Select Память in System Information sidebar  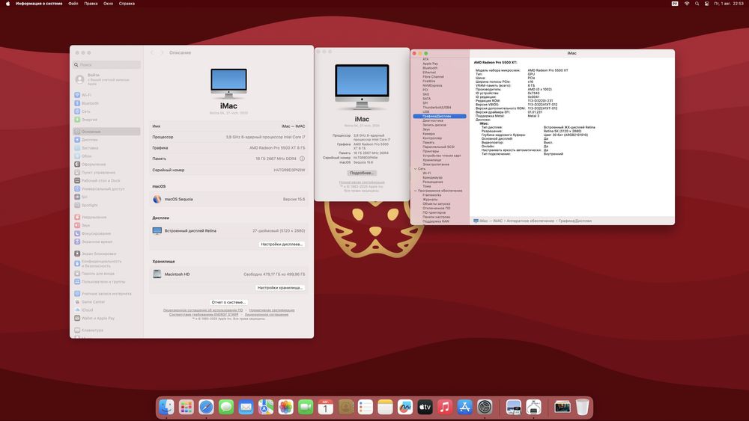tap(428, 143)
